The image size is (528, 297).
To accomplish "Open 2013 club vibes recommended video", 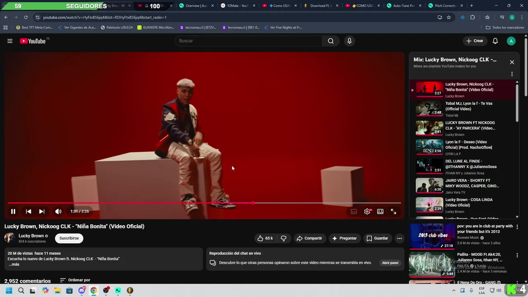I will [x=432, y=236].
